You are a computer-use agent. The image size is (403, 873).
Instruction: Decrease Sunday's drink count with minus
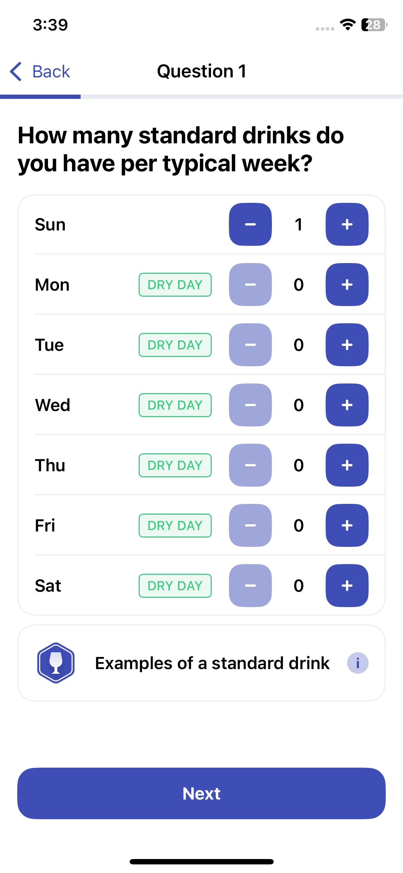250,224
